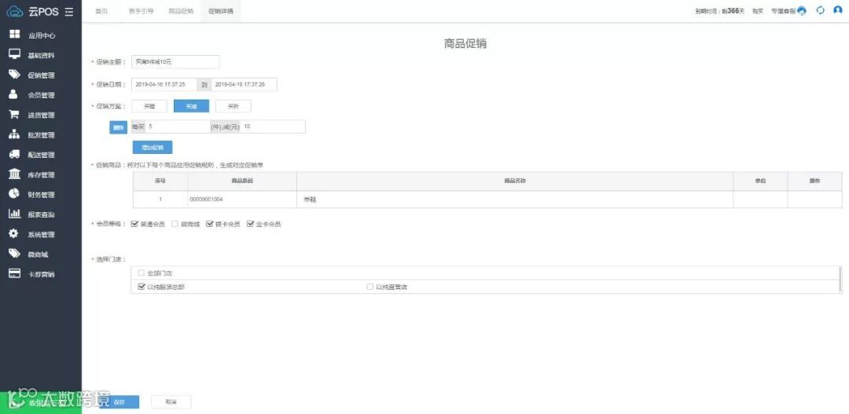Click the 商品条码 column header
The image size is (849, 414).
click(x=242, y=181)
